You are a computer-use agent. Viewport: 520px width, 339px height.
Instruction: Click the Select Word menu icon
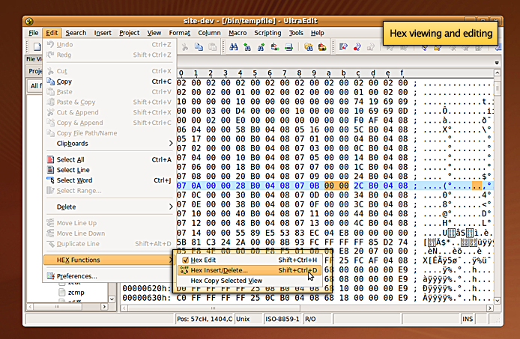click(50, 180)
